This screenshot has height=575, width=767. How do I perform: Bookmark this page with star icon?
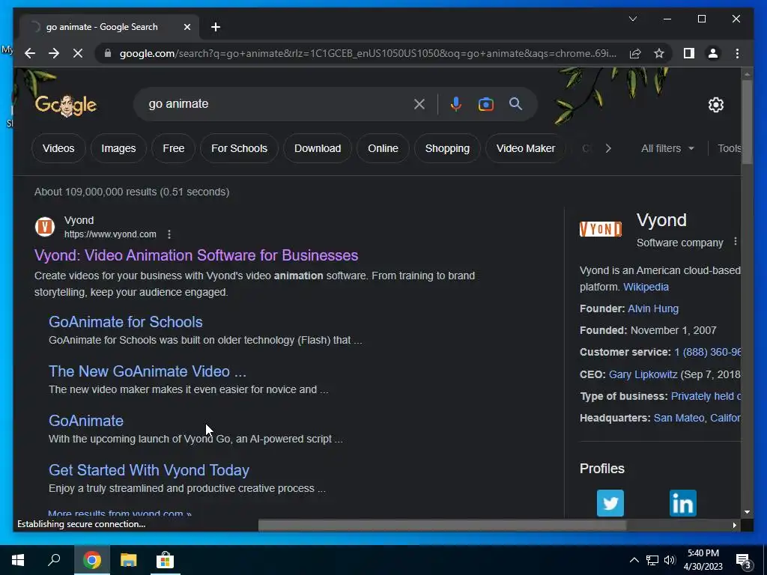pos(659,53)
